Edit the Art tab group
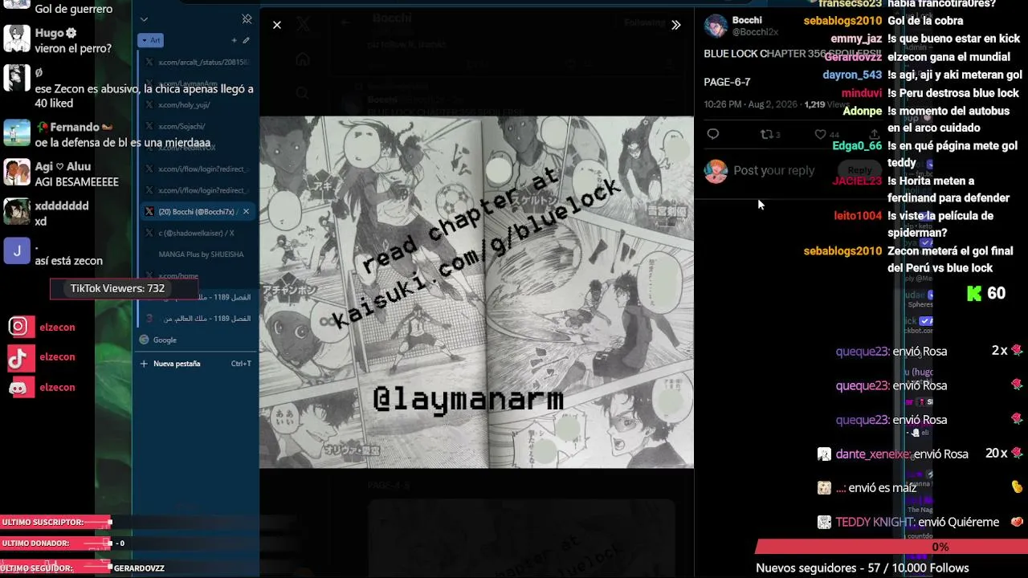 point(247,40)
